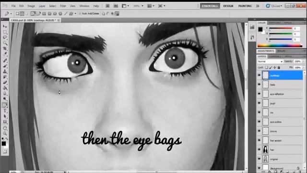The height and width of the screenshot is (173, 307).
Task: Open the Image menu
Action: [x=31, y=6]
